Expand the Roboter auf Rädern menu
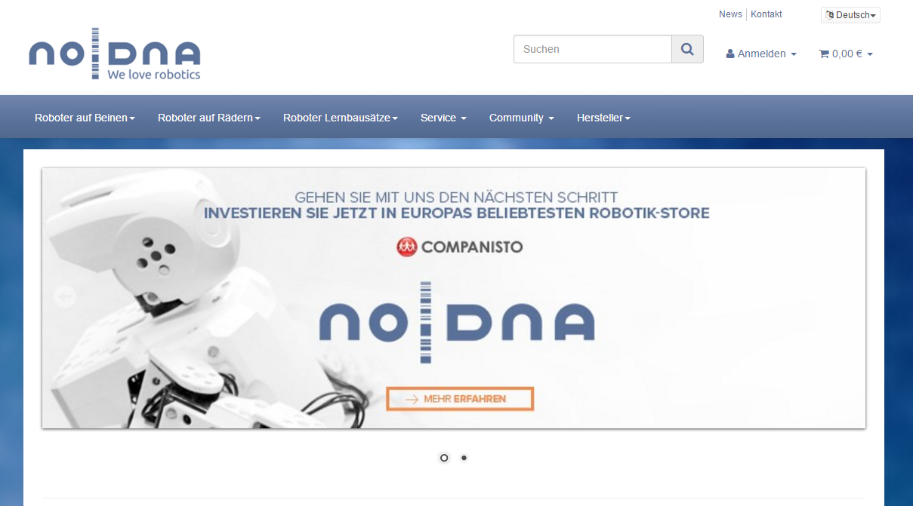The width and height of the screenshot is (913, 506). [209, 118]
